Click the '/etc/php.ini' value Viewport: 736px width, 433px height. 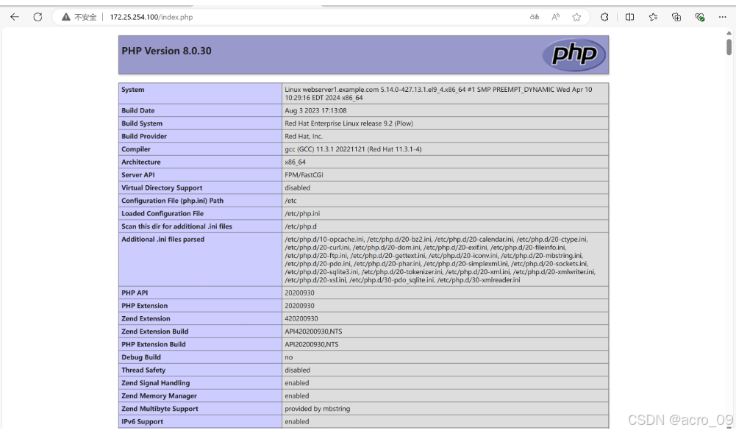[x=302, y=213]
